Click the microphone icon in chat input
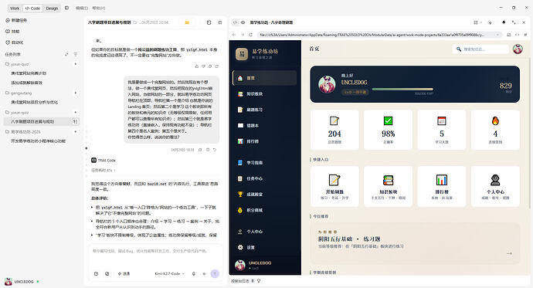Image resolution: width=533 pixels, height=288 pixels. click(193, 273)
